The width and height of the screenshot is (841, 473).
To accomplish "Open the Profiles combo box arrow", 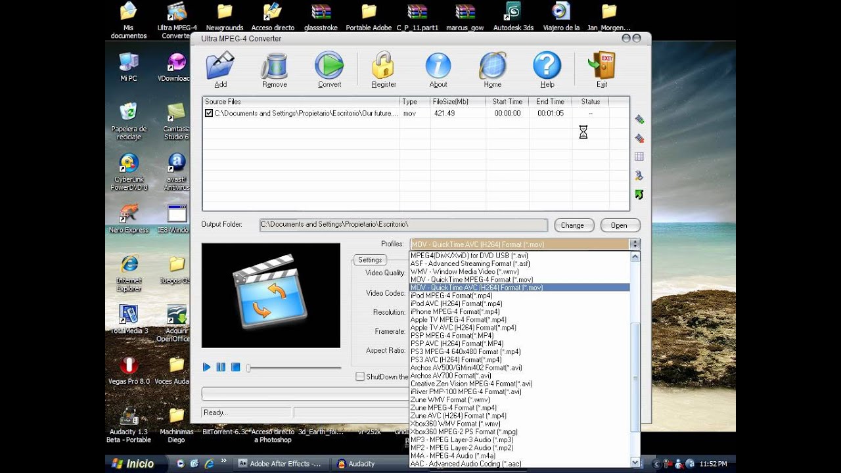I will [634, 244].
